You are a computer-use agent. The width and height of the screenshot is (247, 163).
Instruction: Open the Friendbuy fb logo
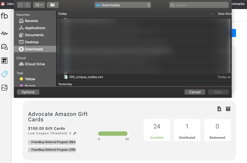pos(4,16)
